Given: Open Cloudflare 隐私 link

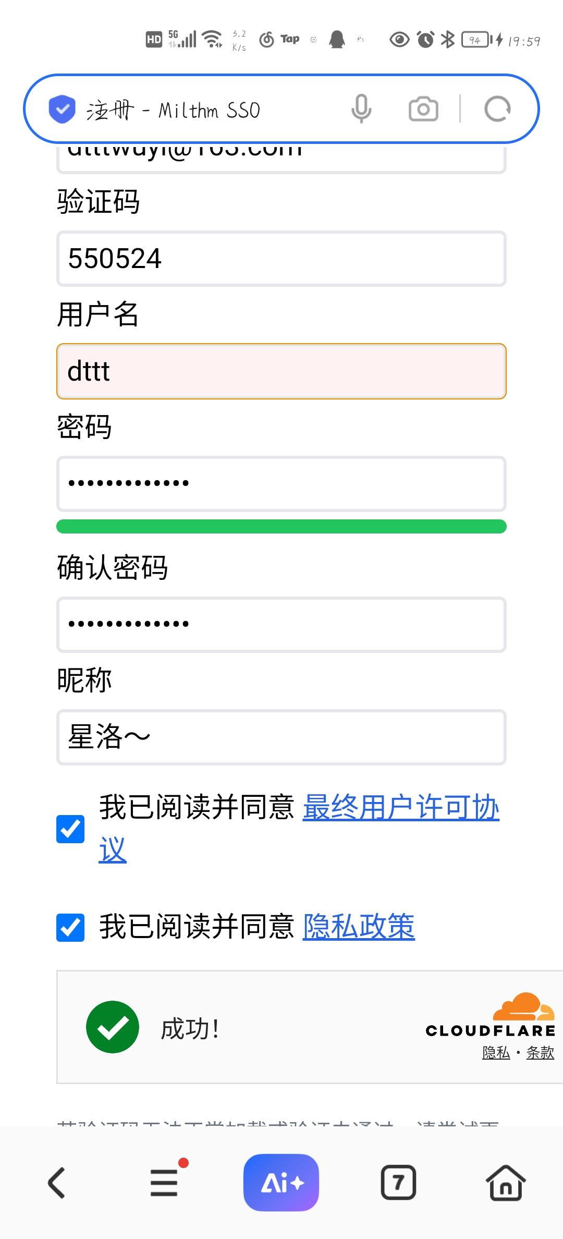Looking at the screenshot, I should pos(496,1053).
